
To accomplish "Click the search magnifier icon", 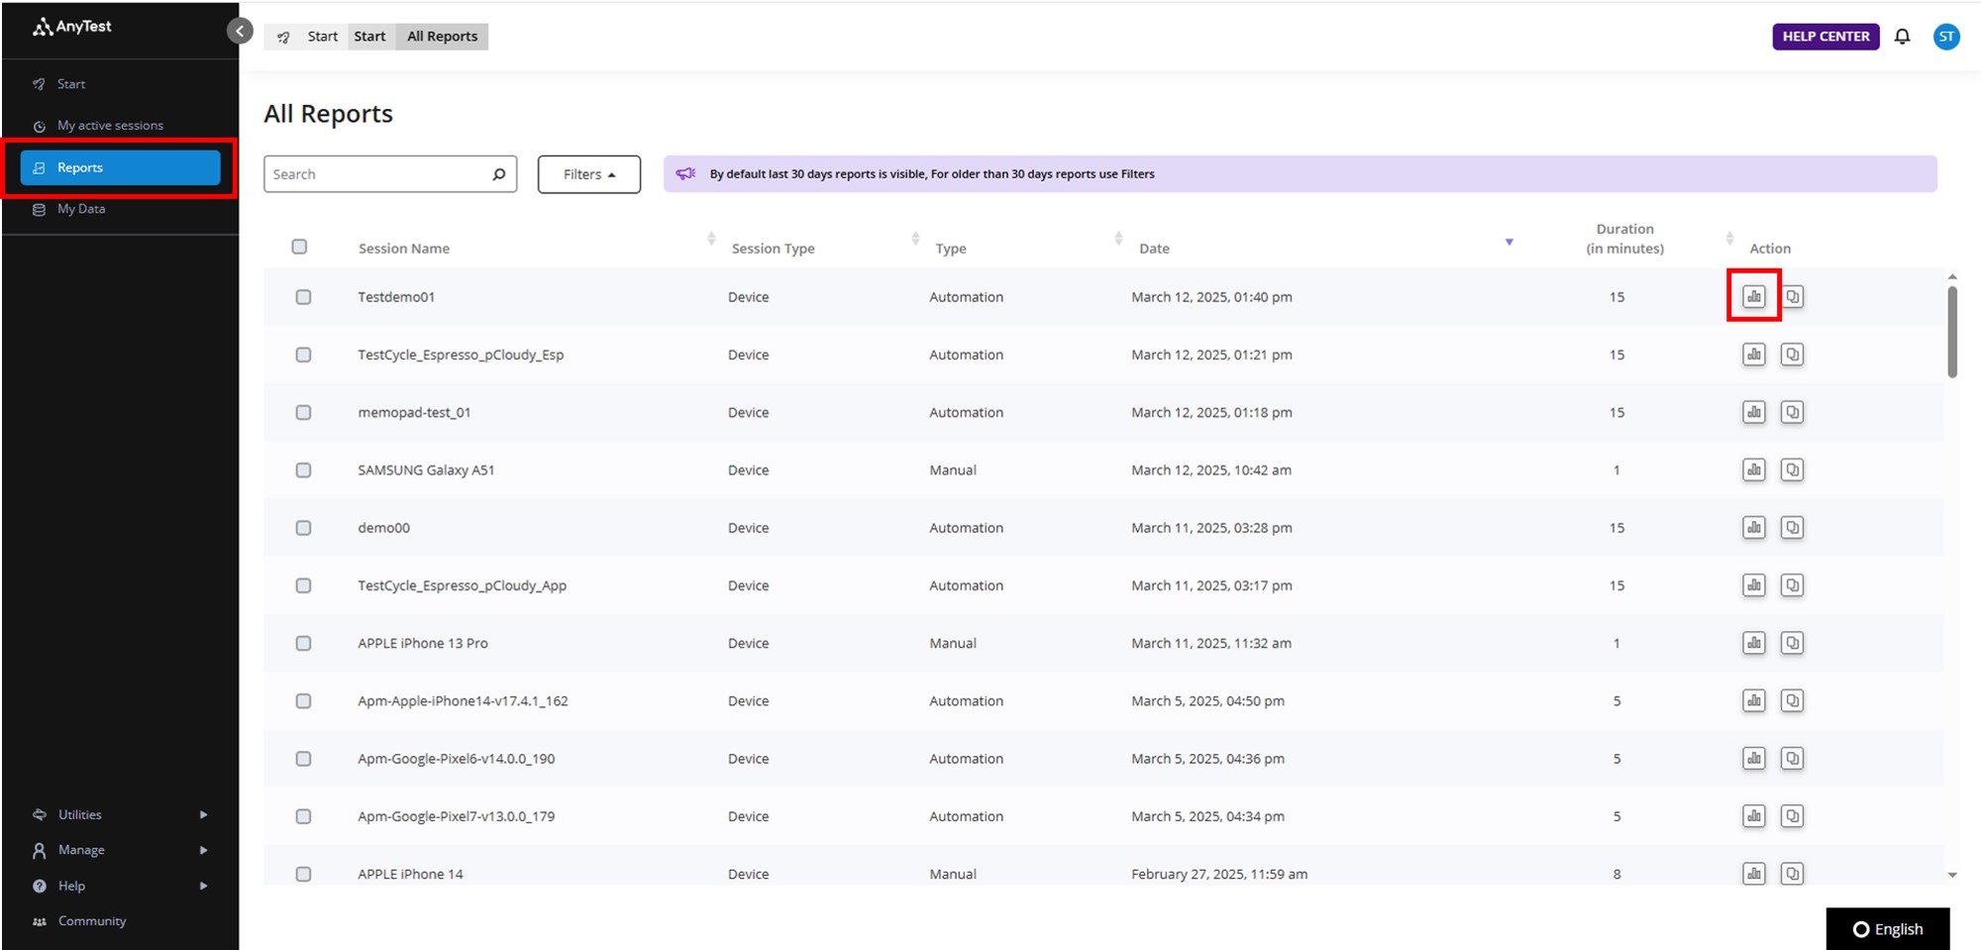I will tap(499, 174).
